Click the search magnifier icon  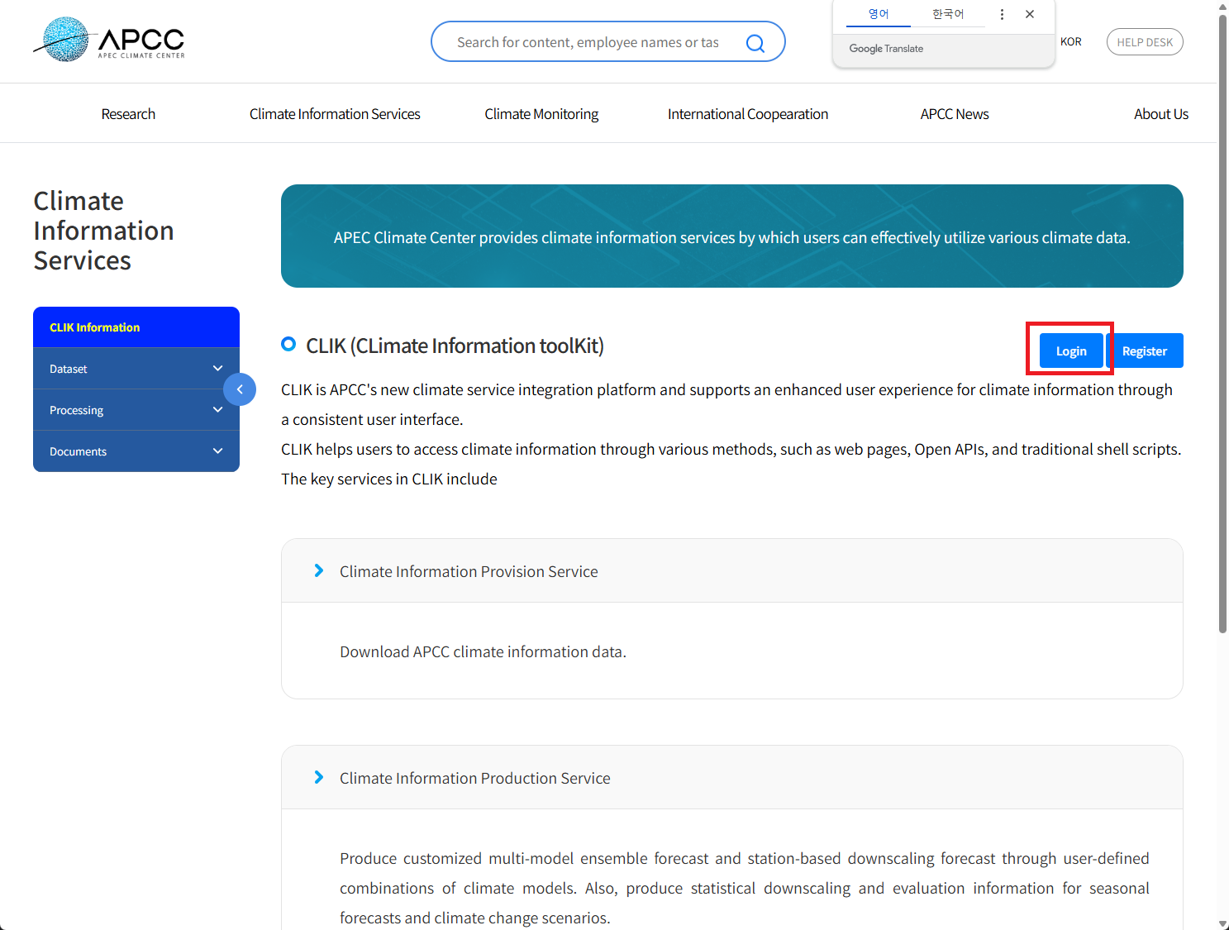pyautogui.click(x=755, y=43)
